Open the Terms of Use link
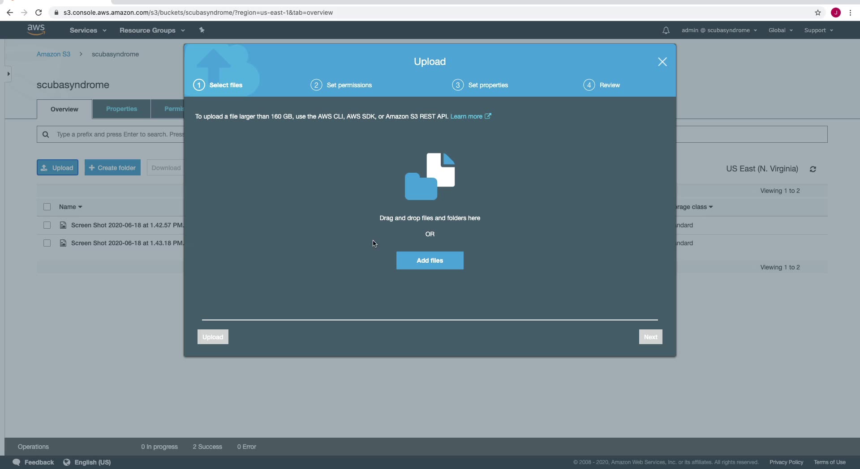Viewport: 860px width, 469px height. (830, 462)
